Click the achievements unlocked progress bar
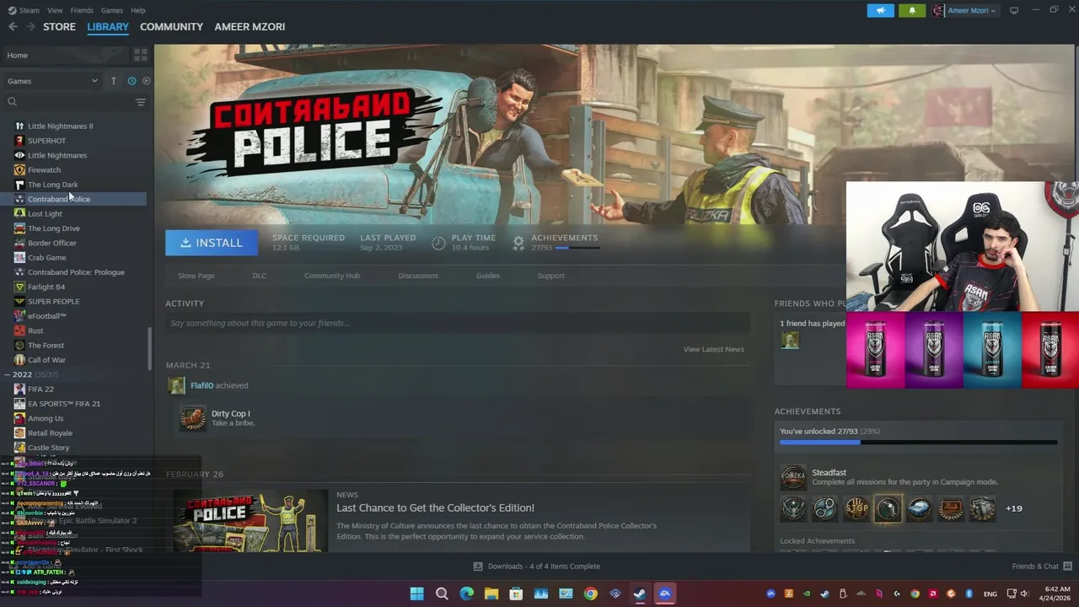Image resolution: width=1079 pixels, height=607 pixels. (x=918, y=442)
